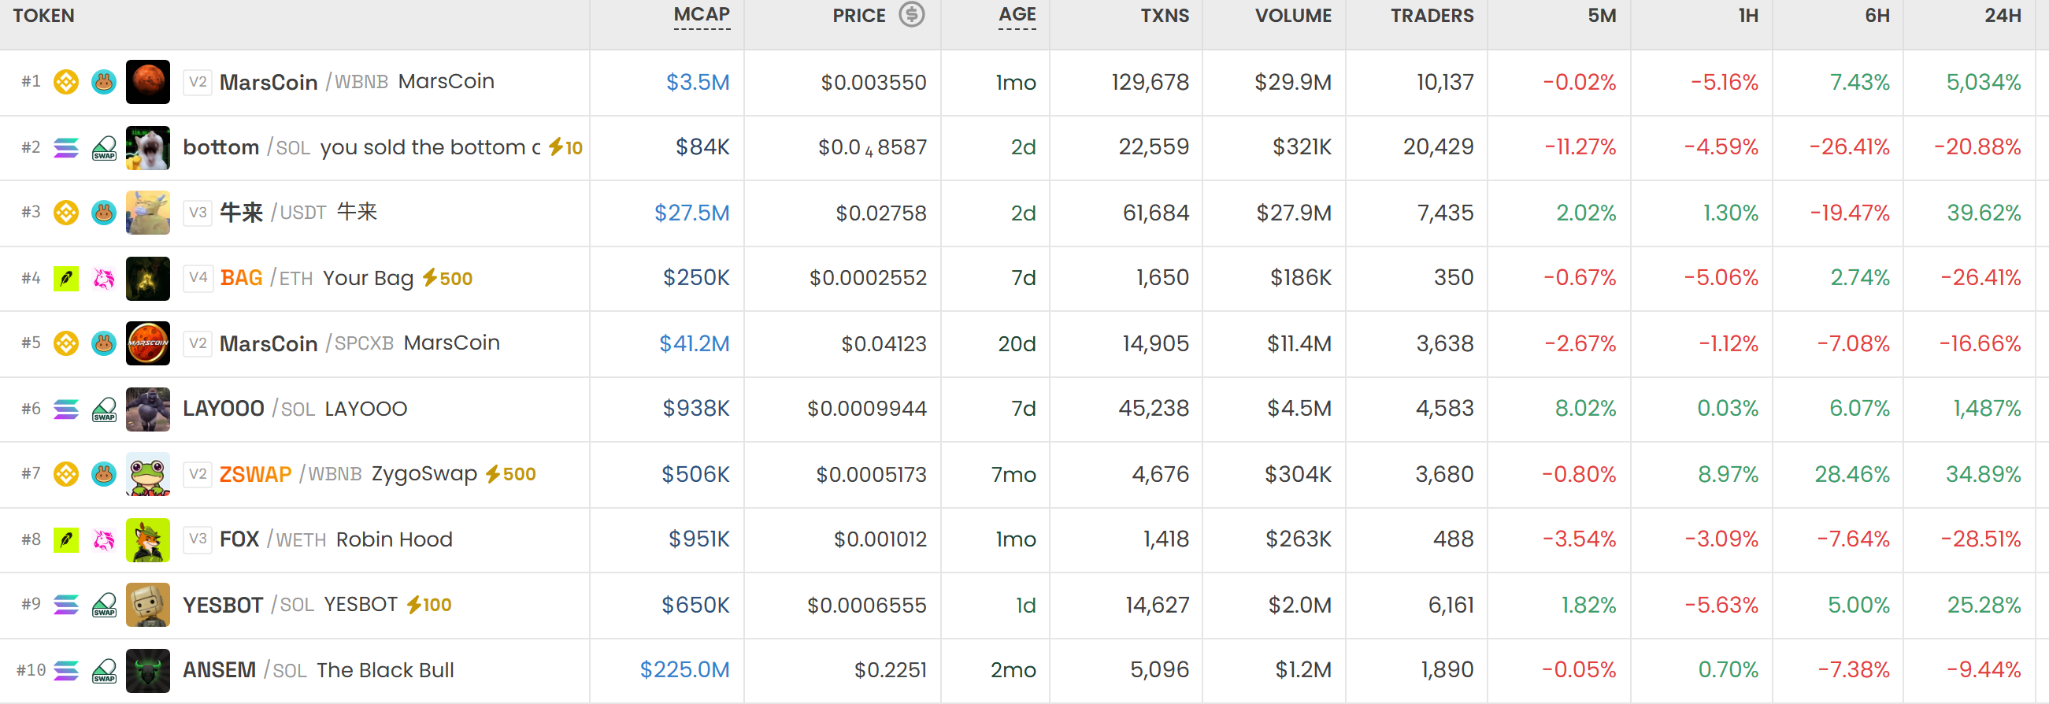Sort by the 5M change column header
This screenshot has width=2049, height=704.
click(1602, 15)
